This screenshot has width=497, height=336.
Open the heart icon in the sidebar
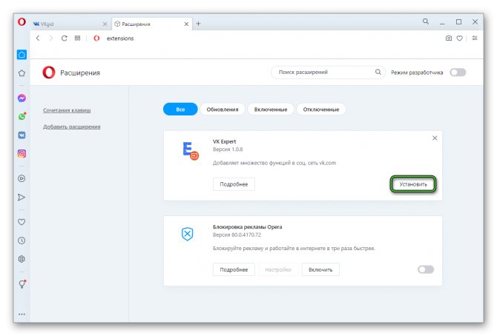(x=22, y=222)
